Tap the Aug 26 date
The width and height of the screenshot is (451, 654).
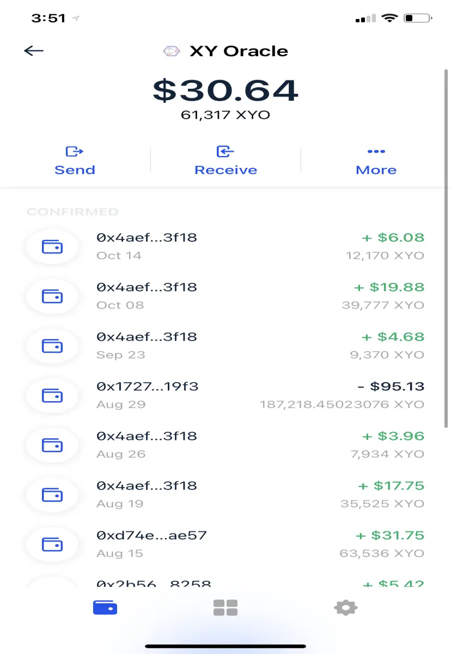[x=121, y=454]
